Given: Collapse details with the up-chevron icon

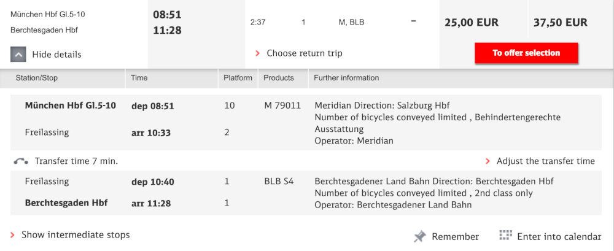Looking at the screenshot, I should [18, 55].
